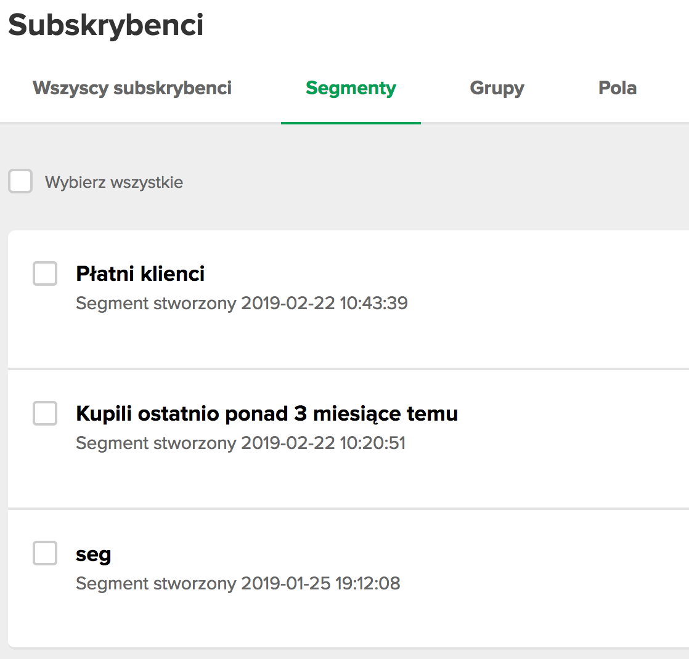Click the timestamp under the "seg" segment
Image resolution: width=689 pixels, height=659 pixels.
click(x=238, y=583)
